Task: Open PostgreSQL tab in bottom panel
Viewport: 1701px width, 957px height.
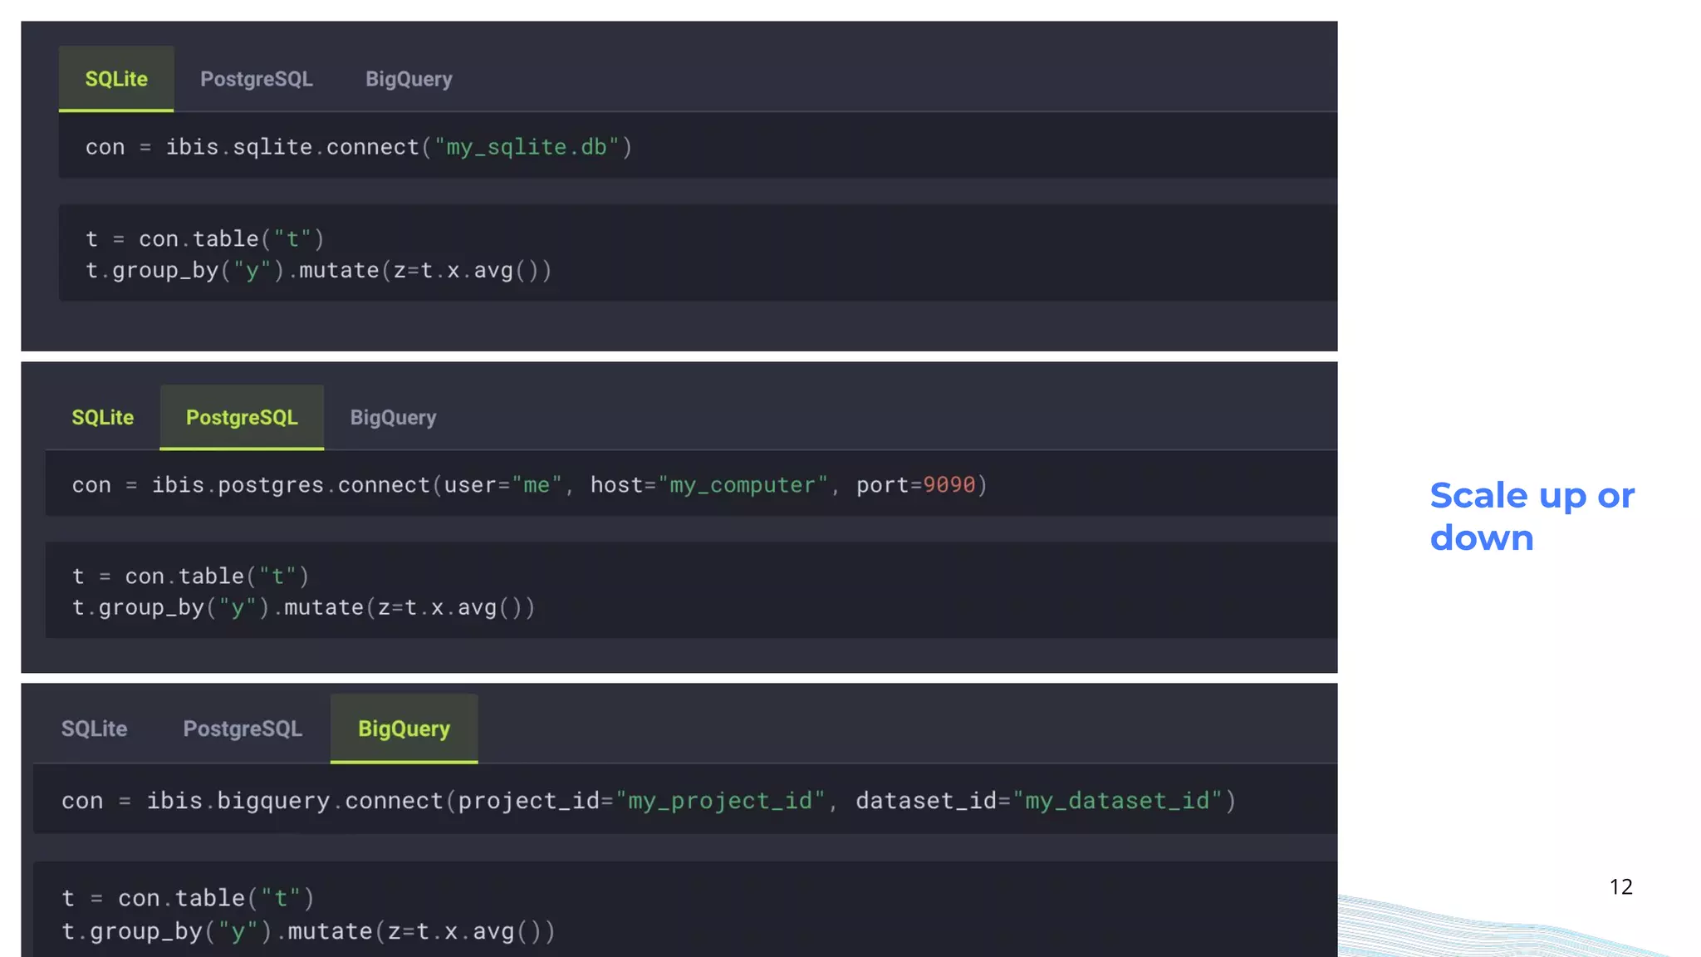Action: tap(243, 729)
